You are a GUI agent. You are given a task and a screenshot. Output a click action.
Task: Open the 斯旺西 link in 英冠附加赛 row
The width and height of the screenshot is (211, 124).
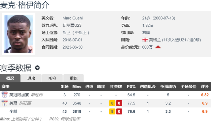coord(37,95)
